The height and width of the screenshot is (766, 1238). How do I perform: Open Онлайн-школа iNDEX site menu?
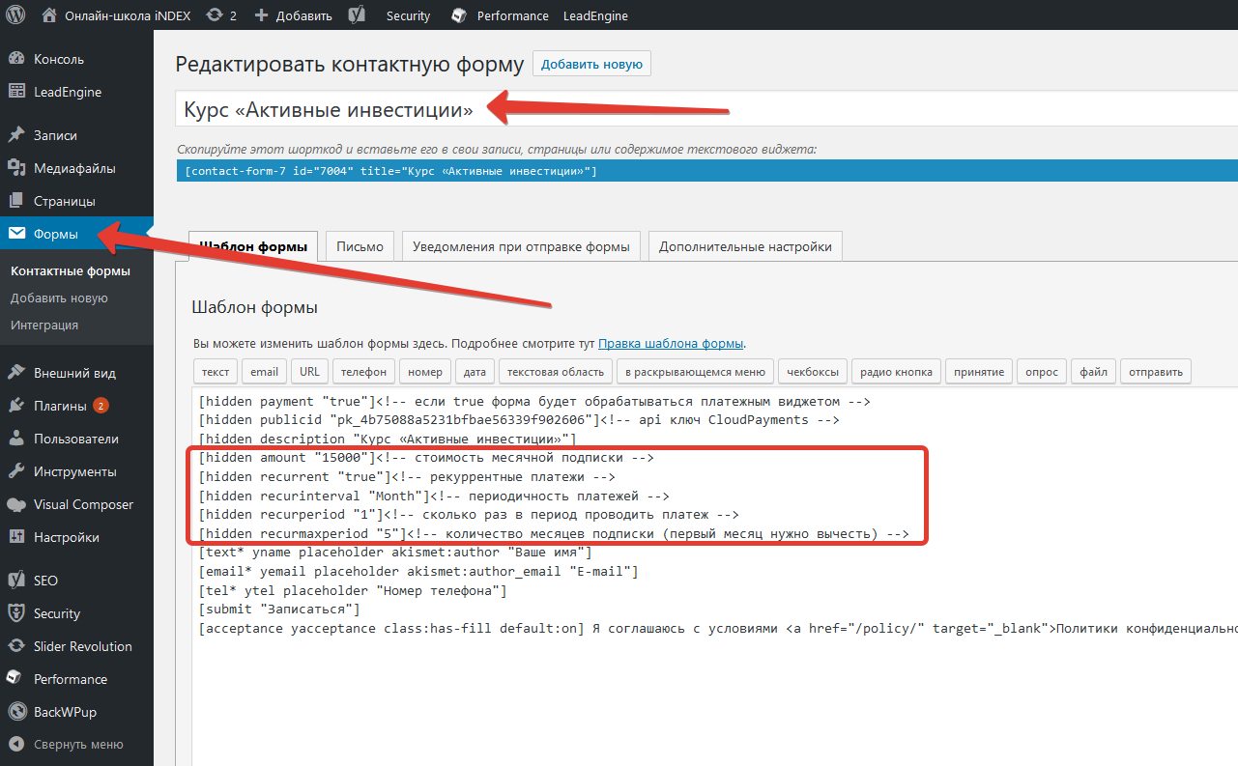pyautogui.click(x=118, y=15)
